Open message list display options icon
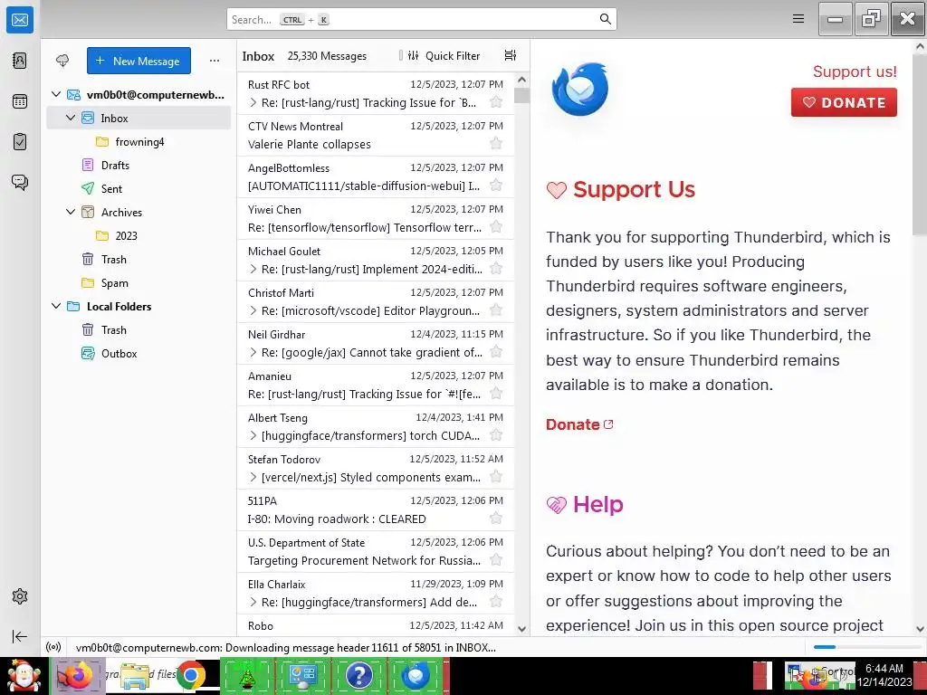Viewport: 927px width, 695px height. tap(511, 55)
